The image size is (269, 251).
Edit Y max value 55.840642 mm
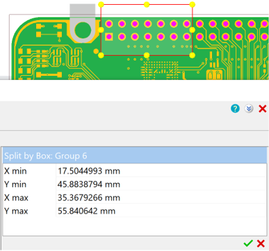pos(161,211)
